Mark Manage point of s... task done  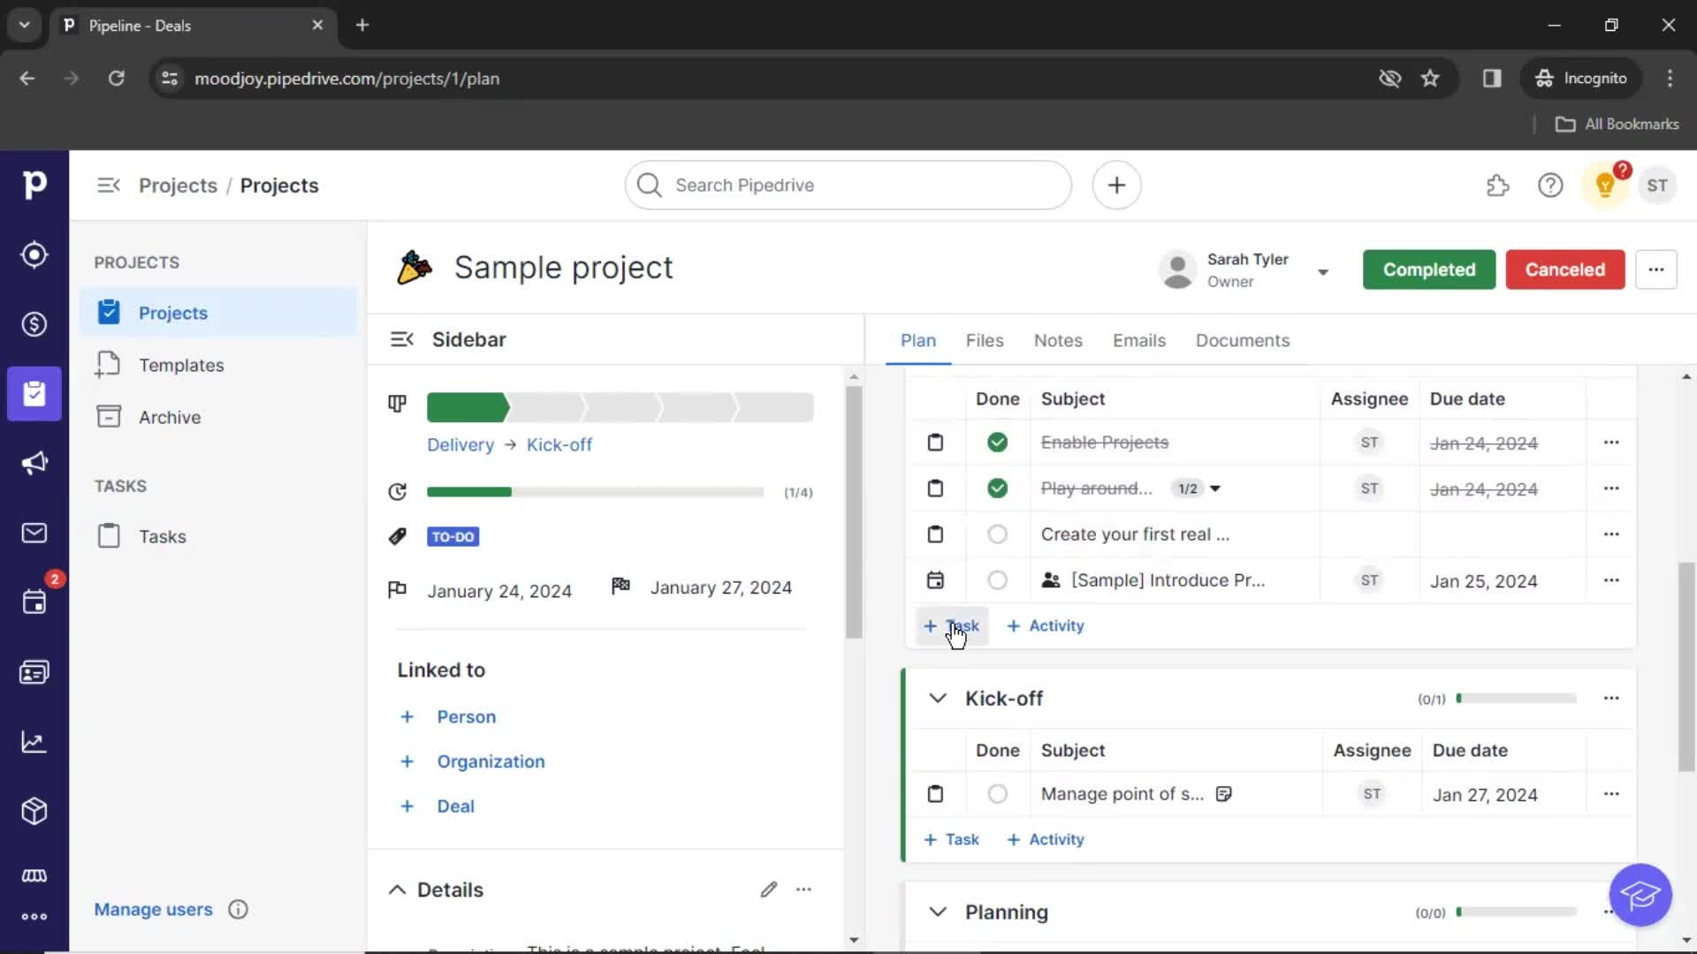click(x=997, y=794)
